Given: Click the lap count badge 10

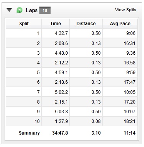Looking at the screenshot, I should 45,10.
